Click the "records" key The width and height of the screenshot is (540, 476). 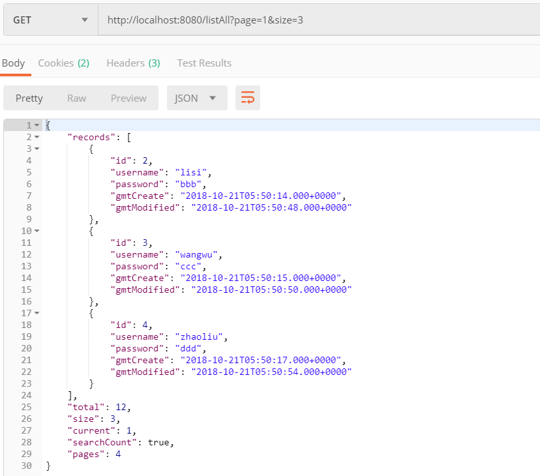click(91, 137)
